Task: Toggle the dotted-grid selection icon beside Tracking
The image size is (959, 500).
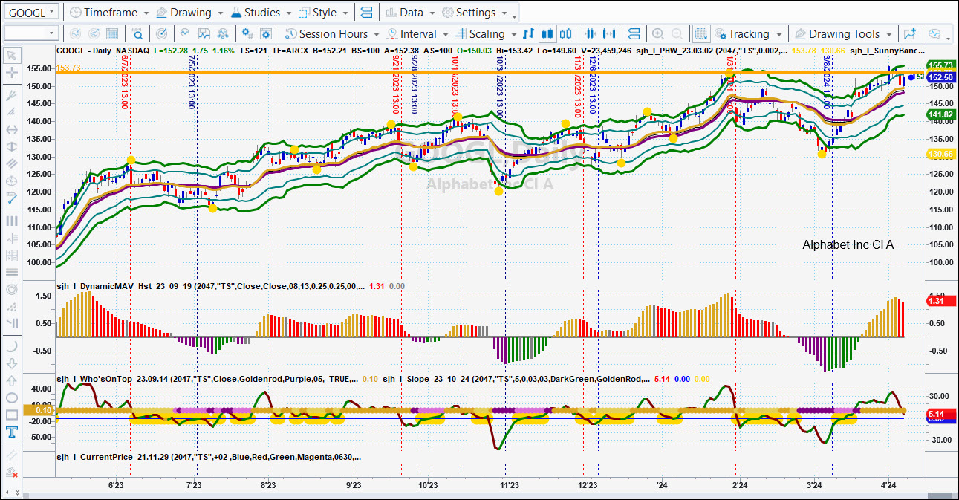Action: [x=700, y=33]
